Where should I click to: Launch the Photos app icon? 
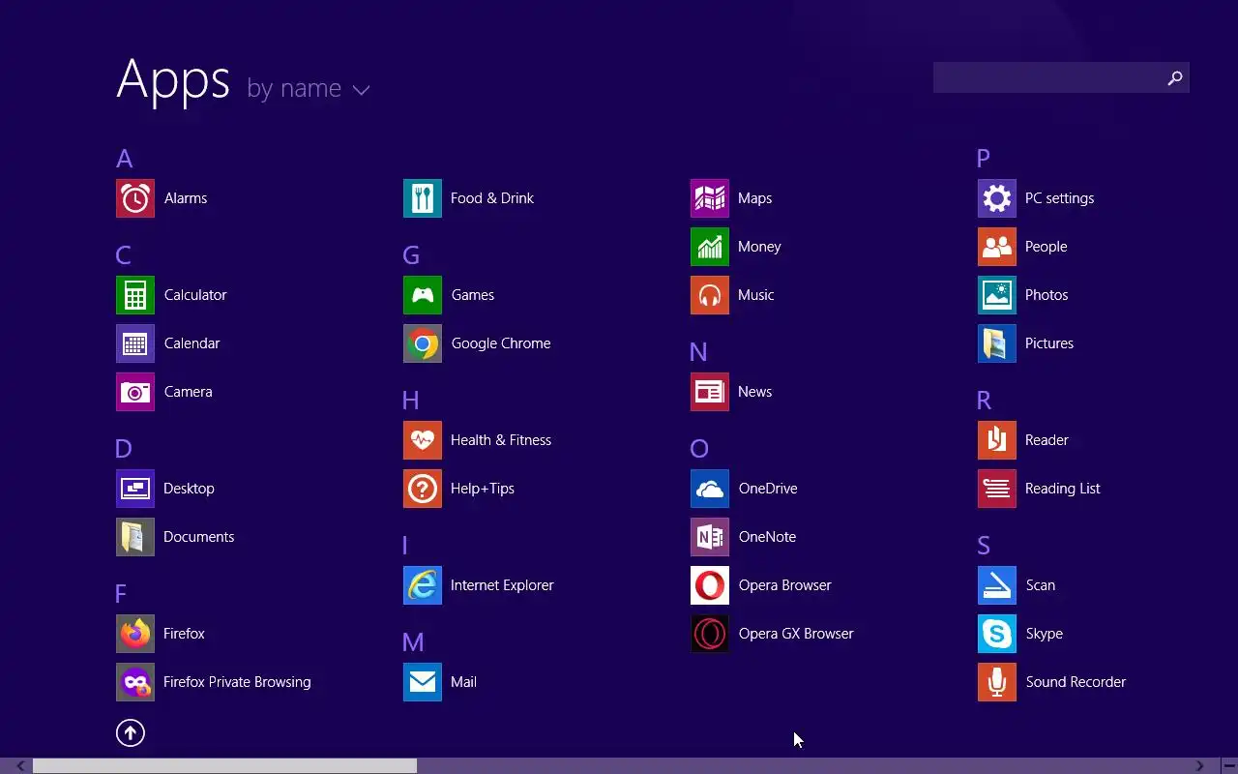997,295
